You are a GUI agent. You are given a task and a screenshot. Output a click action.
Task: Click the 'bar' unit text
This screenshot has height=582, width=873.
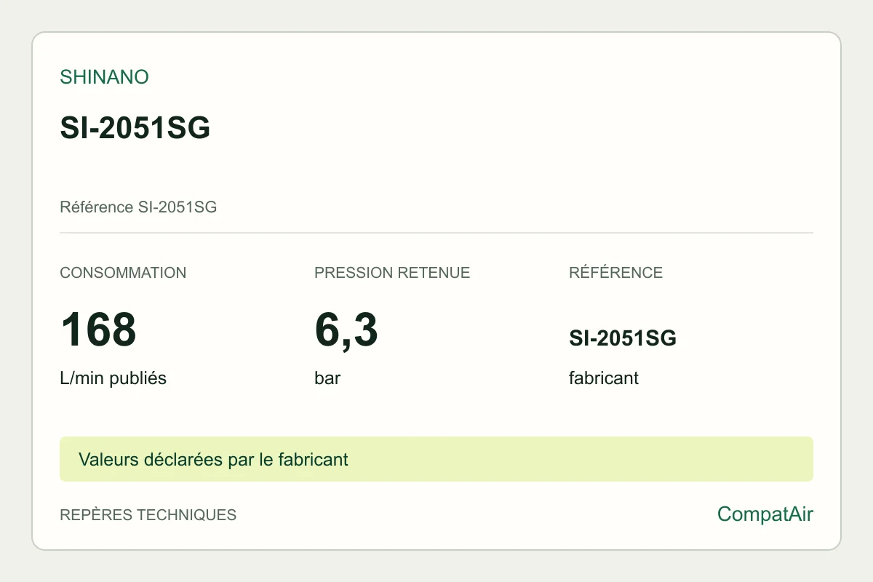(327, 378)
